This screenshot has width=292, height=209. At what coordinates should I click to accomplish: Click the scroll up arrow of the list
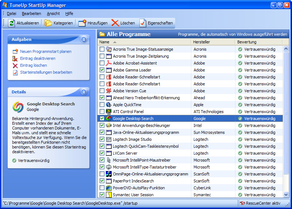[x=286, y=49]
